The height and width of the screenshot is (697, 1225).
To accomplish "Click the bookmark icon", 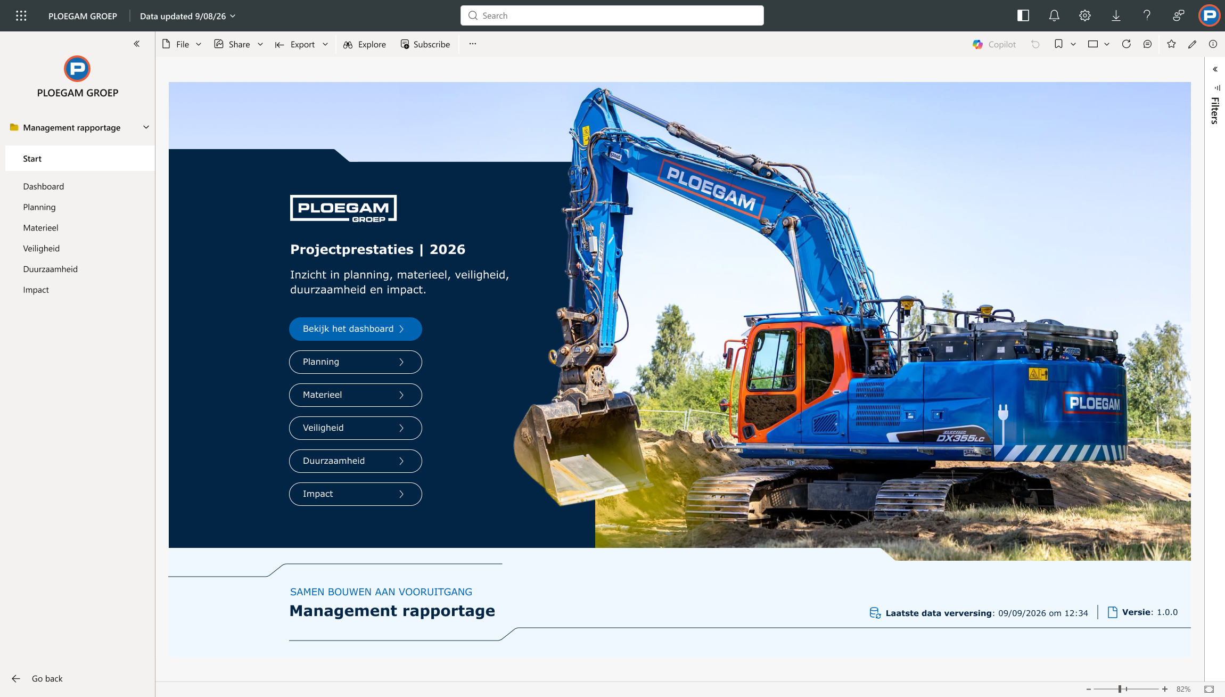I will pyautogui.click(x=1058, y=44).
